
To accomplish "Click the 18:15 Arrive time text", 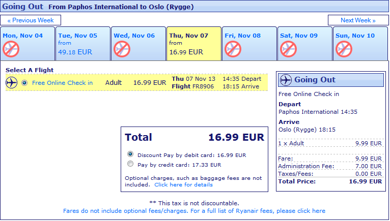I will [x=241, y=86].
